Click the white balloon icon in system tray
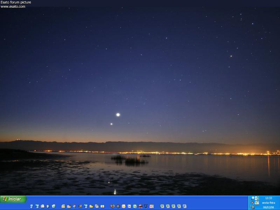This screenshot has height=210, width=280. 253,198
